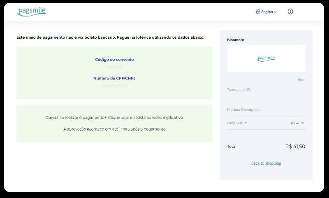The height and width of the screenshot is (198, 329).
Task: Open the English language dropdown
Action: 267,12
